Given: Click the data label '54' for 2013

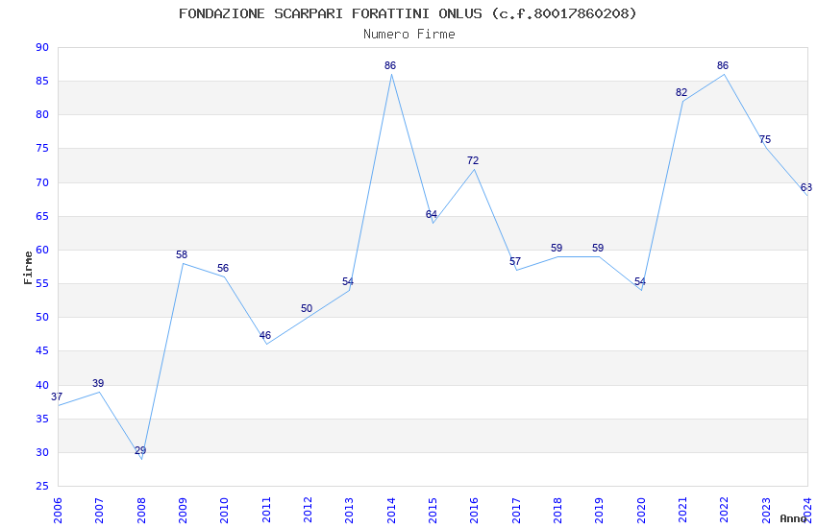Looking at the screenshot, I should [348, 282].
